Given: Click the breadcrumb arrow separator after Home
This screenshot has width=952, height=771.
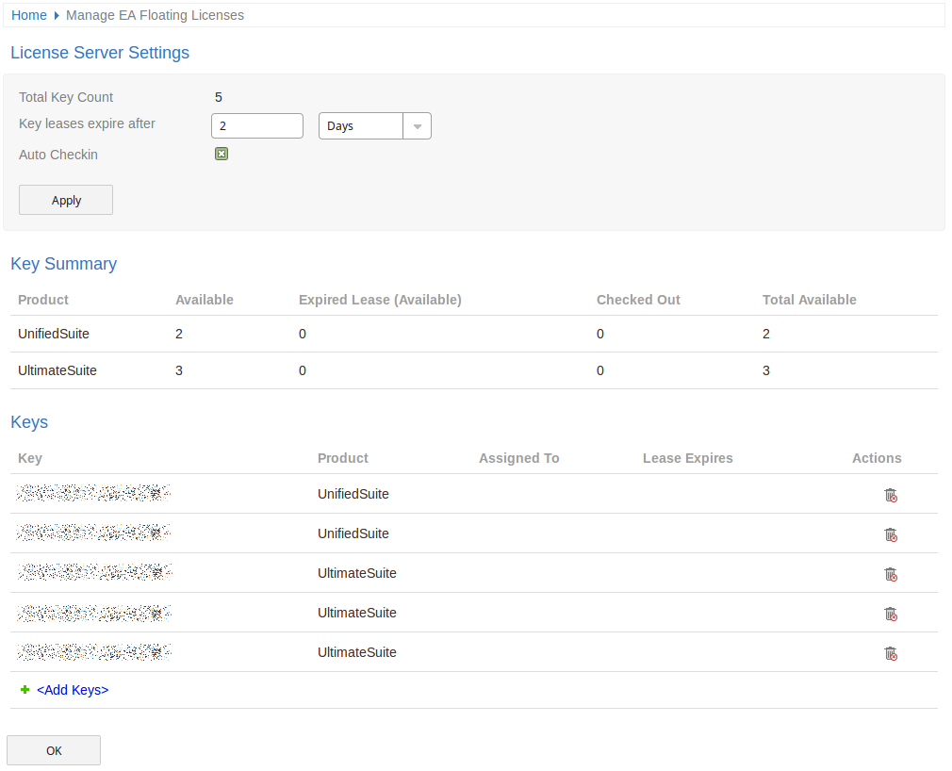Looking at the screenshot, I should [57, 16].
